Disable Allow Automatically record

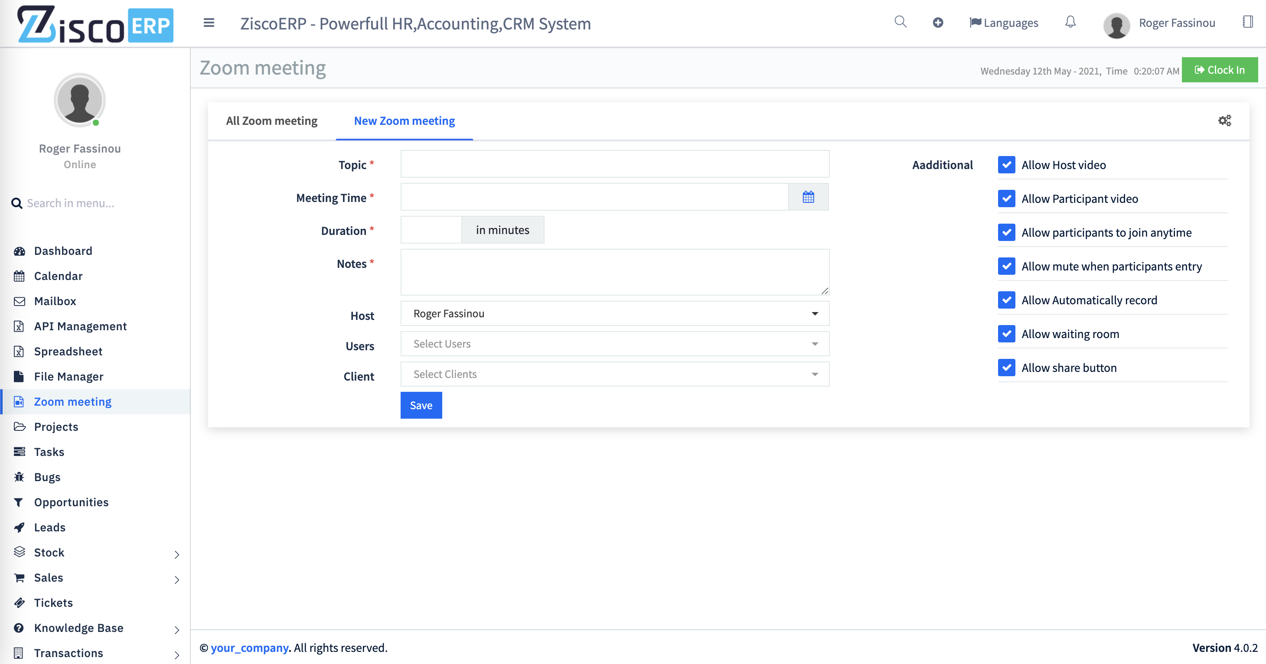(1006, 300)
